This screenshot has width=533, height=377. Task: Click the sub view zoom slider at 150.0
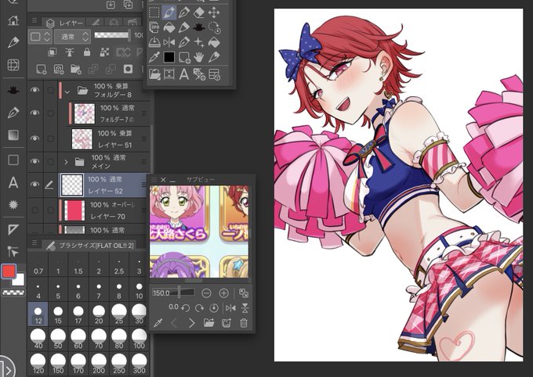pos(173,293)
